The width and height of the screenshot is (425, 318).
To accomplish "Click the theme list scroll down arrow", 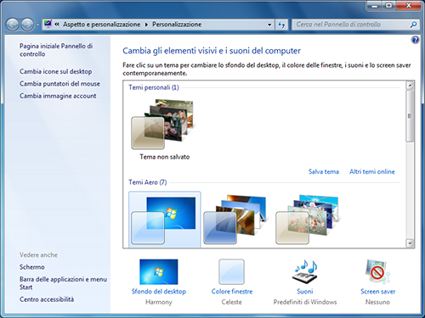I will [x=410, y=243].
